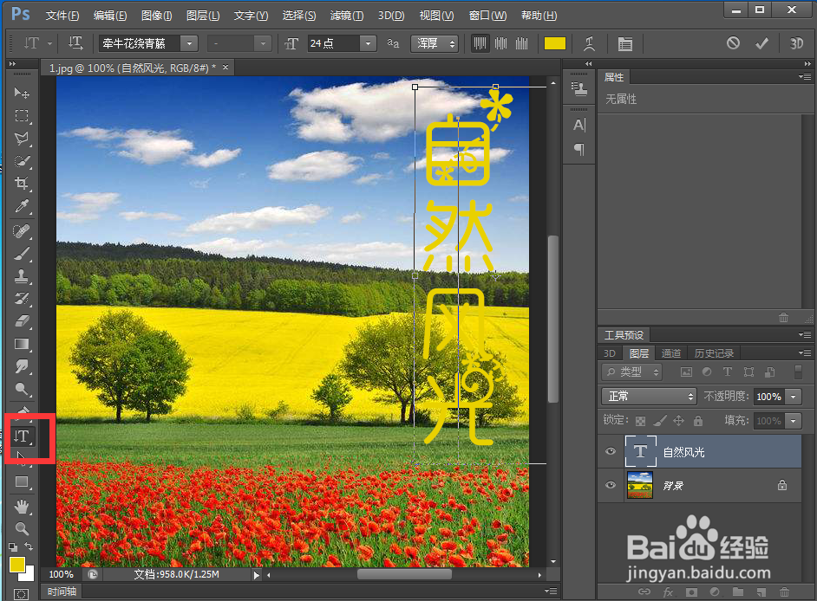Image resolution: width=817 pixels, height=601 pixels.
Task: Open the font size dropdown
Action: [x=368, y=43]
